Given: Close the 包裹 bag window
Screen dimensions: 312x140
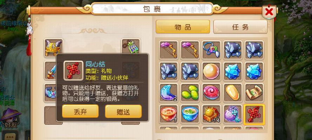Looking at the screenshot, I should click(x=269, y=12).
